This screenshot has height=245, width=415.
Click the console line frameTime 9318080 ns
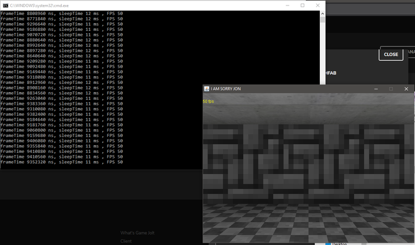[x=61, y=77]
